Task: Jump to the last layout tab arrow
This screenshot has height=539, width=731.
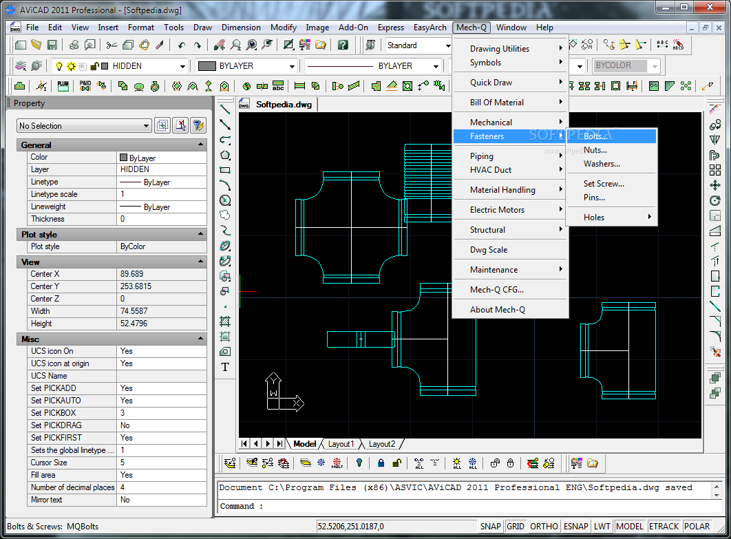Action: pyautogui.click(x=279, y=443)
